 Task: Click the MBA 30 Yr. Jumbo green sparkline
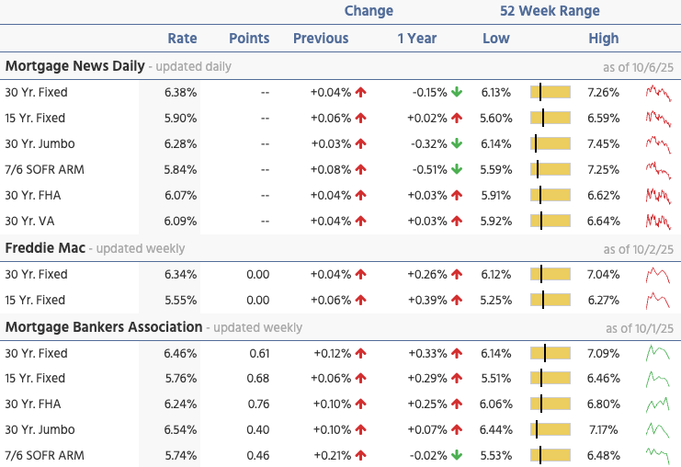tap(659, 430)
